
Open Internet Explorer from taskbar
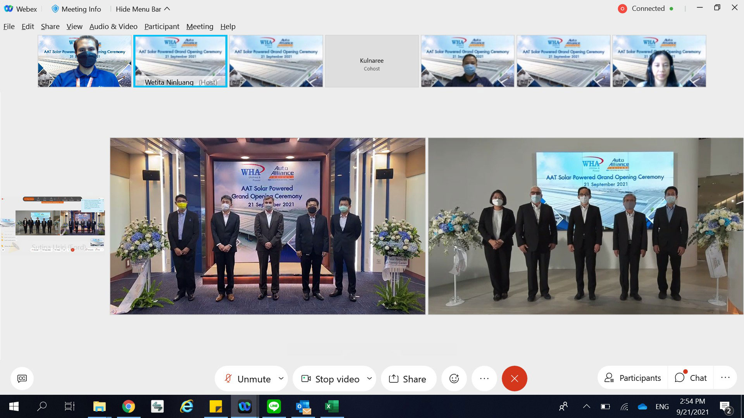coord(187,406)
